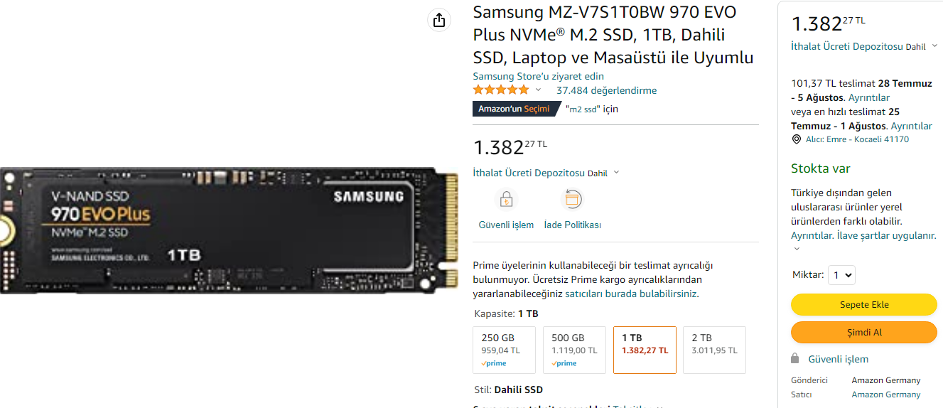Expand İthalat Ücreti Depozitosu details under main price
The width and height of the screenshot is (943, 408).
(616, 173)
